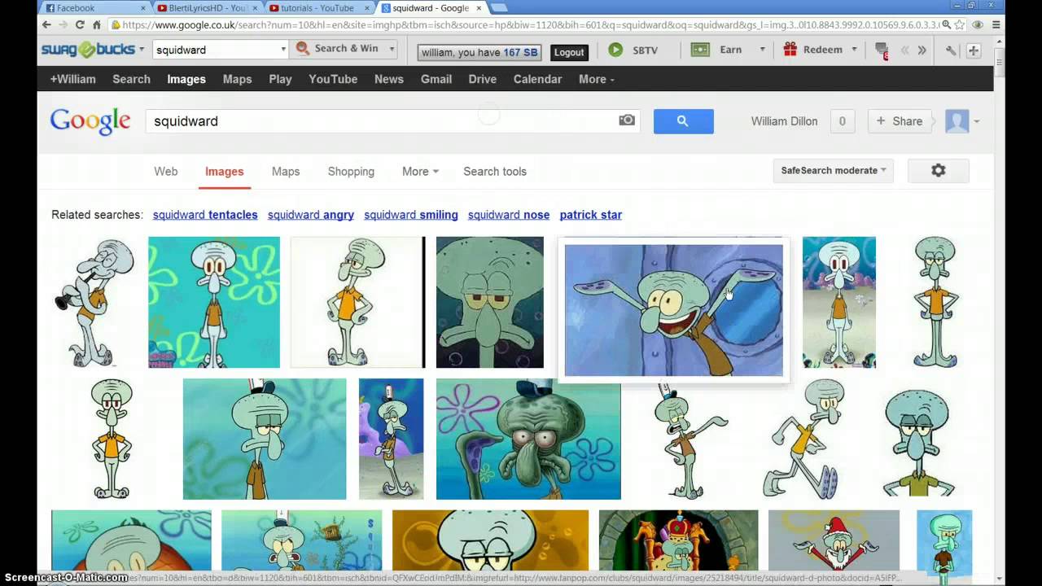Close the squidward Google tab
The height and width of the screenshot is (586, 1042).
tap(479, 8)
